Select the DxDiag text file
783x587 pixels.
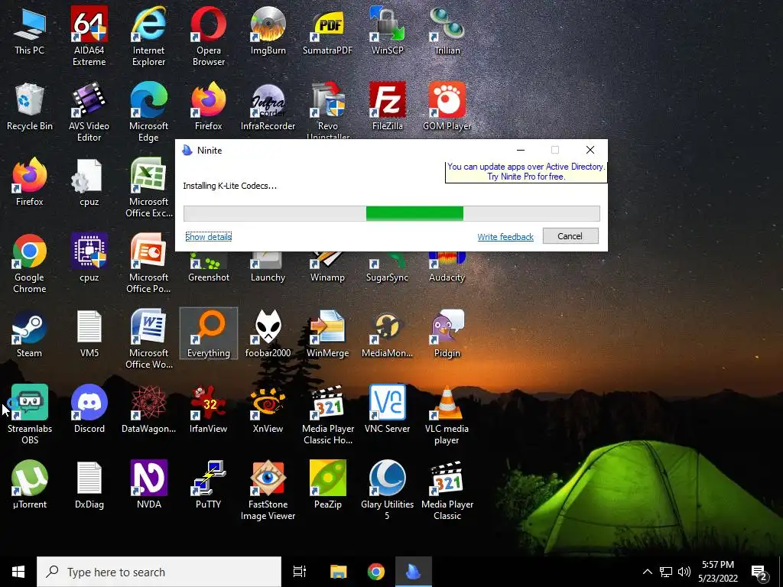coord(89,485)
